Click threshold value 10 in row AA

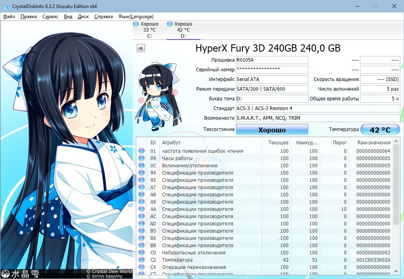pos(344,209)
